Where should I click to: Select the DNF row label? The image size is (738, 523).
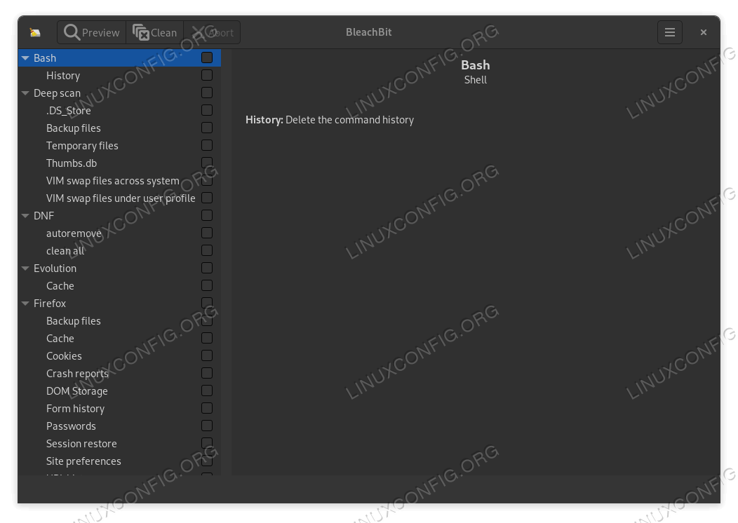pyautogui.click(x=43, y=216)
